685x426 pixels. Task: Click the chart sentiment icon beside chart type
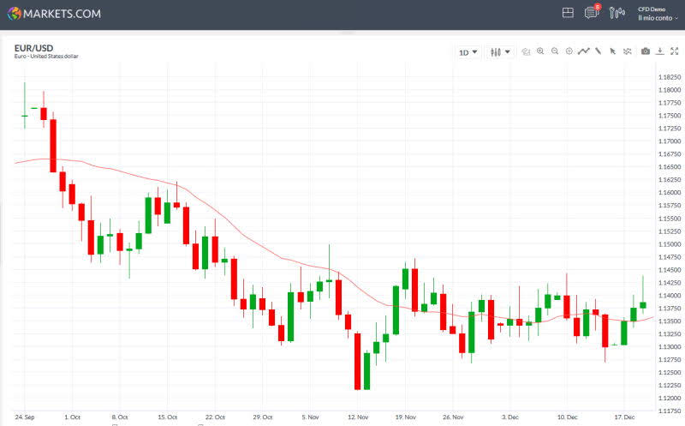tap(526, 52)
